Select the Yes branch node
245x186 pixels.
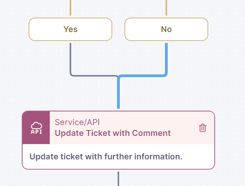(x=71, y=29)
